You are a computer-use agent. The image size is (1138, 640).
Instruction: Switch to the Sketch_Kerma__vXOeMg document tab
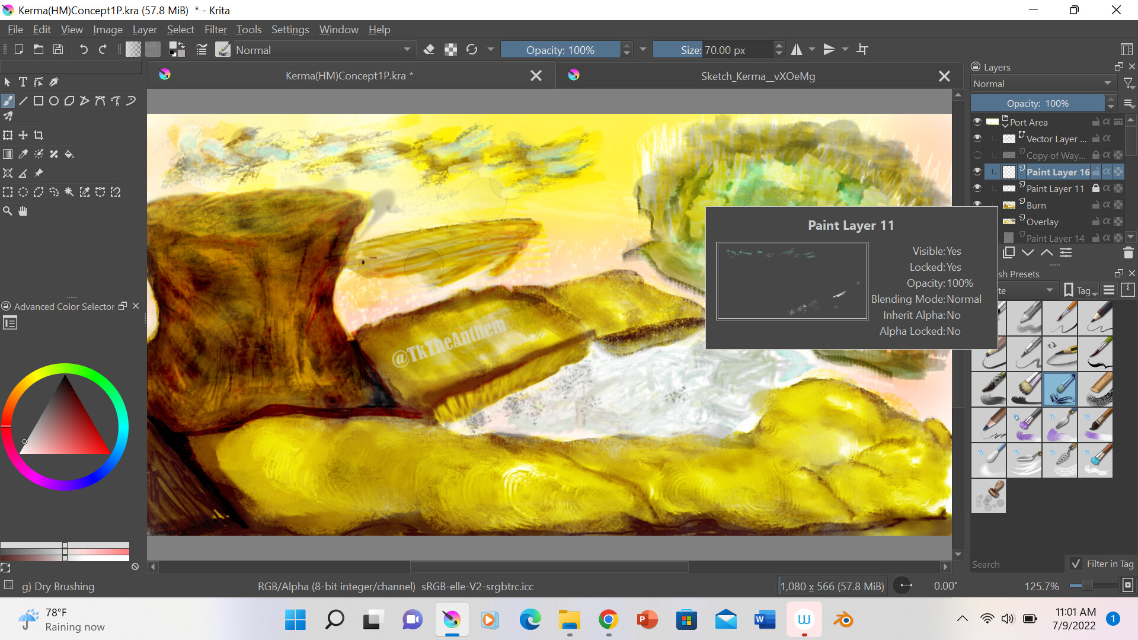point(757,76)
